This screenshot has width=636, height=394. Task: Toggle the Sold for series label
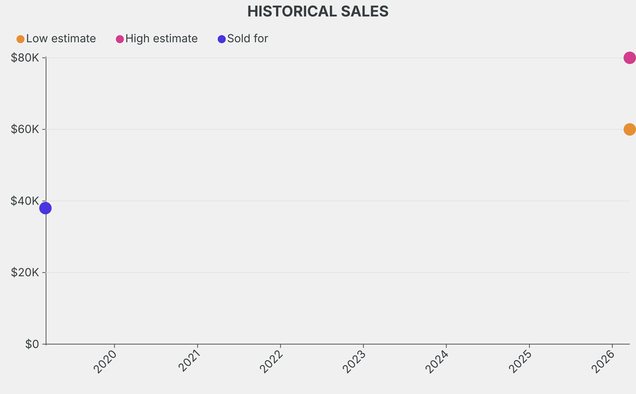click(247, 39)
